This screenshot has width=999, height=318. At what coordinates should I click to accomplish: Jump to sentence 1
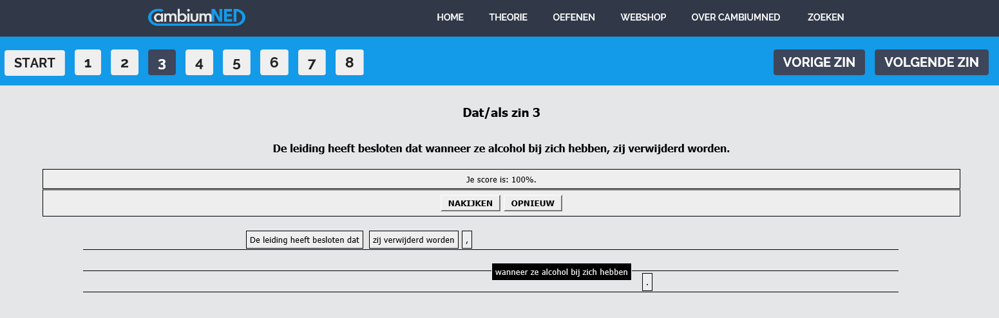point(88,63)
